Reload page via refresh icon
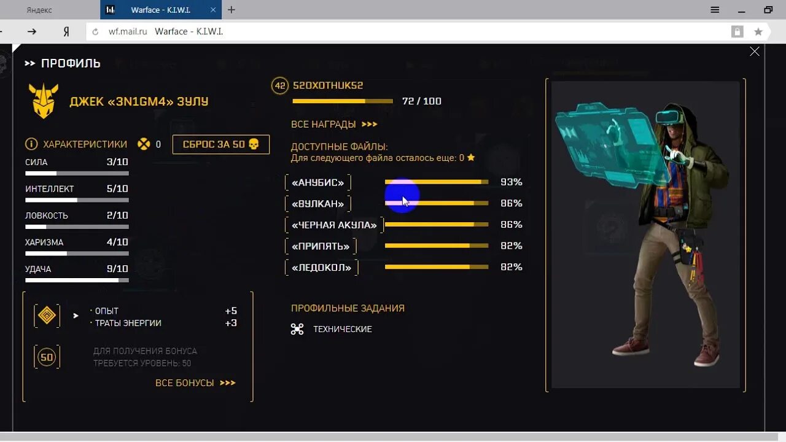This screenshot has height=442, width=786. pyautogui.click(x=95, y=32)
